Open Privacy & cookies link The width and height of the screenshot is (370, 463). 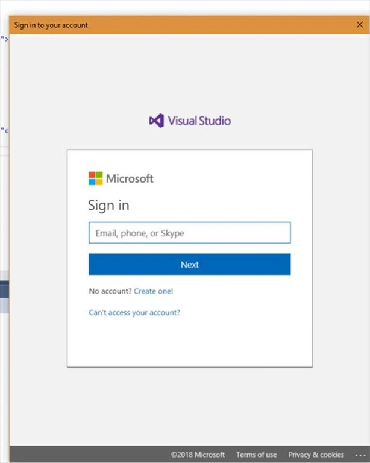click(x=316, y=455)
